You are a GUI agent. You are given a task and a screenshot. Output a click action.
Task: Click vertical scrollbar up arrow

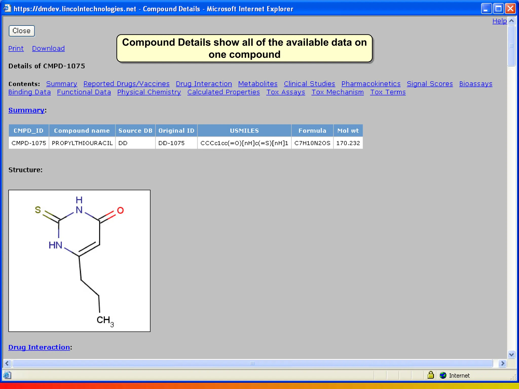pos(511,21)
